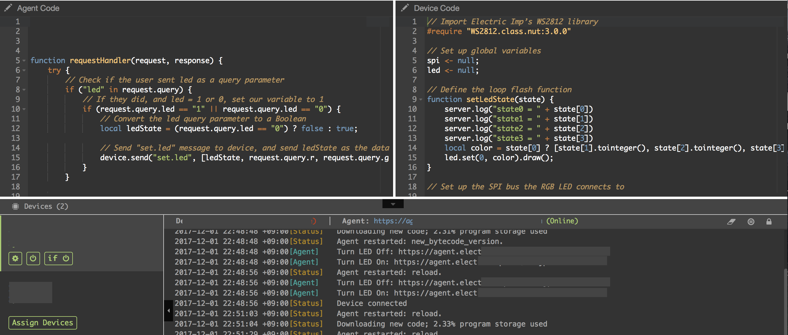This screenshot has width=788, height=335.
Task: Toggle the log scroll lock icon
Action: click(x=769, y=222)
